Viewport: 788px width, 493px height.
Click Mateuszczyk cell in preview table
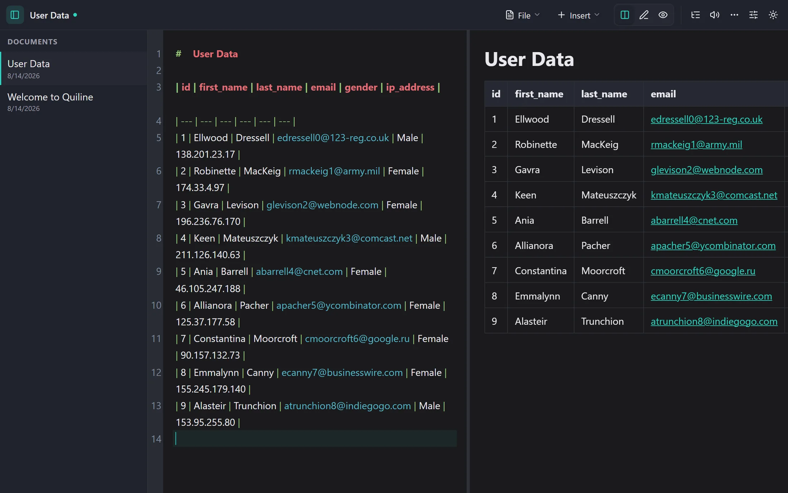pos(609,195)
